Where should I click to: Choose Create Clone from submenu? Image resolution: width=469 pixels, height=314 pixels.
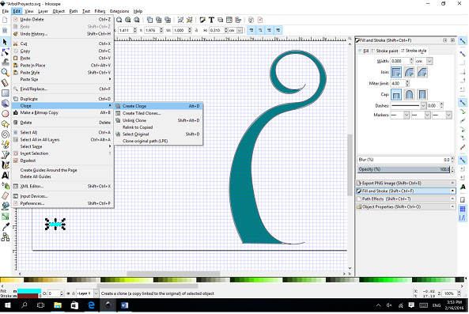(158, 106)
